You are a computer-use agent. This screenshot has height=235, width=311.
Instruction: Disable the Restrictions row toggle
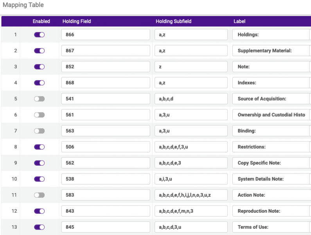point(39,147)
